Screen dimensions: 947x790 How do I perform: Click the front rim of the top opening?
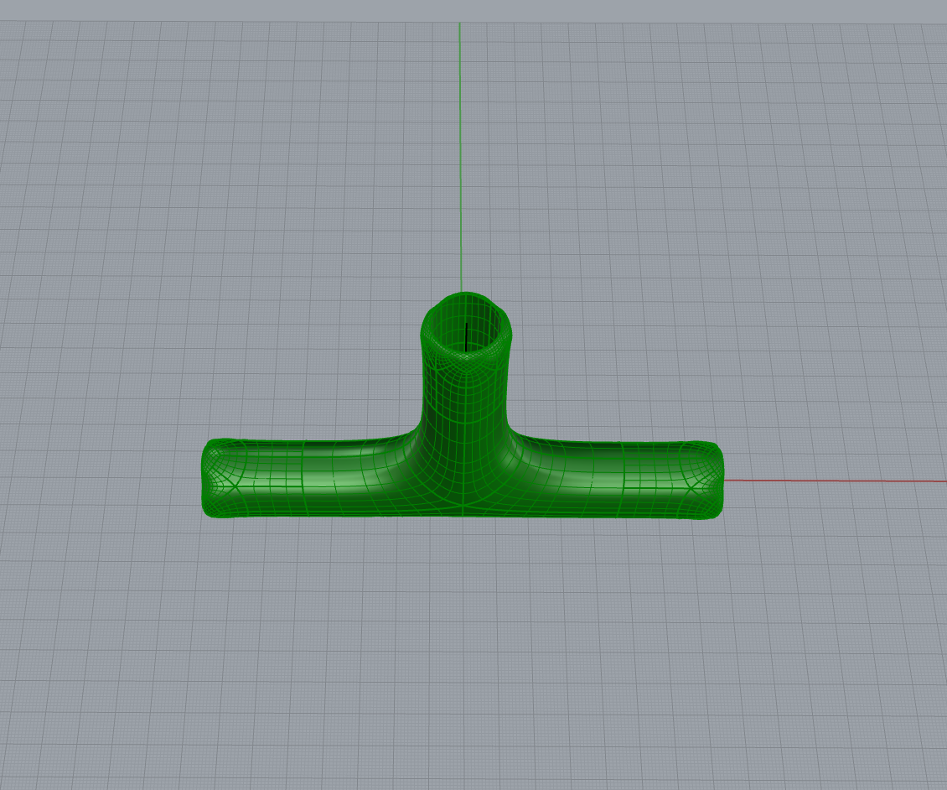tap(465, 357)
